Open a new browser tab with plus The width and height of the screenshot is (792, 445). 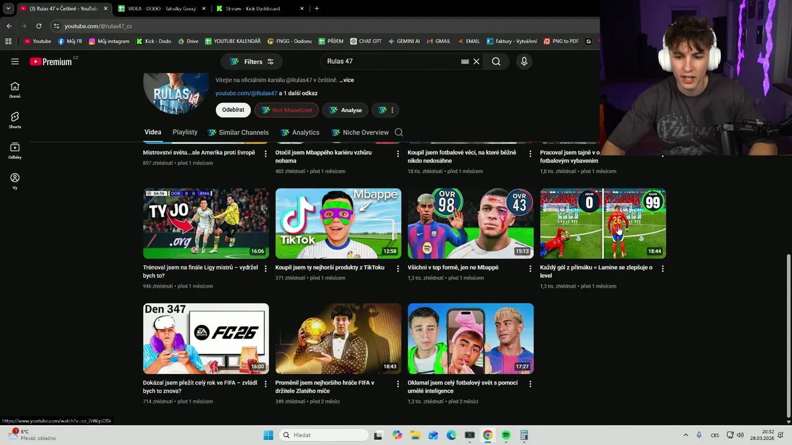coord(317,9)
